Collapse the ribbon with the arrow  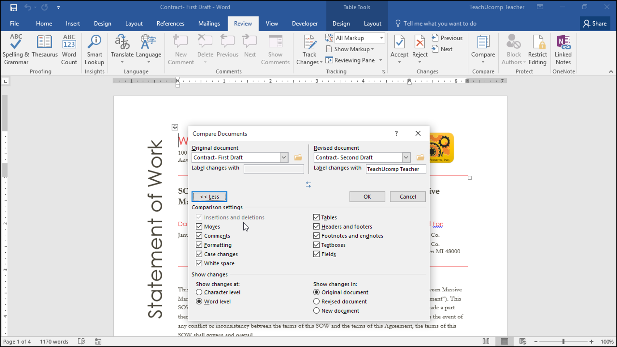click(x=611, y=71)
